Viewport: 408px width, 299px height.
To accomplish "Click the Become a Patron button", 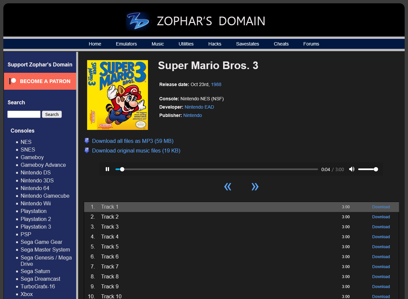I will [x=40, y=81].
